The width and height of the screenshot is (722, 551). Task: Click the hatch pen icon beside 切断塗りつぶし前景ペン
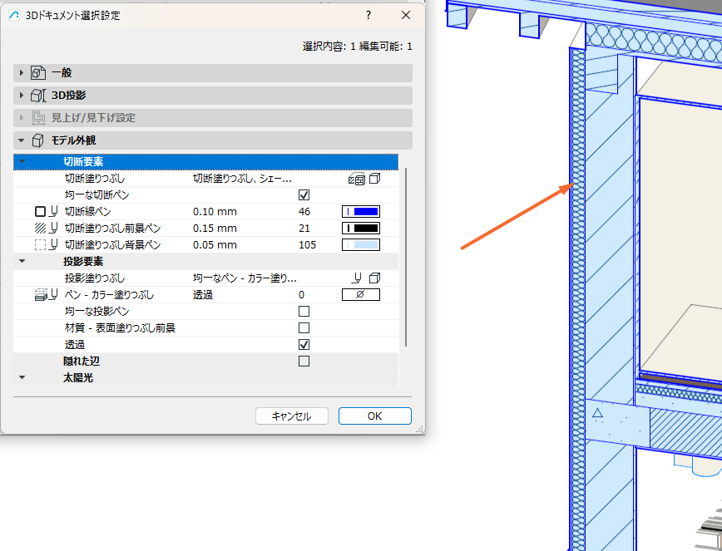(46, 228)
